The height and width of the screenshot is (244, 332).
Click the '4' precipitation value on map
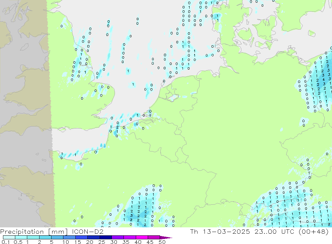point(323,80)
